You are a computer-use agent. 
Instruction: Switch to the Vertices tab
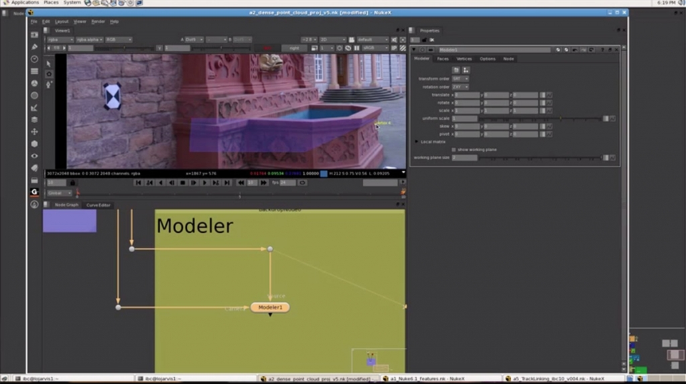coord(464,59)
